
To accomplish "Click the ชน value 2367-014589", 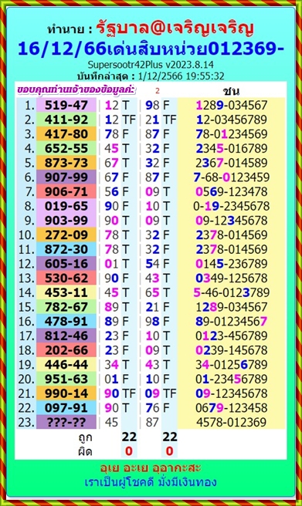I will point(232,163).
